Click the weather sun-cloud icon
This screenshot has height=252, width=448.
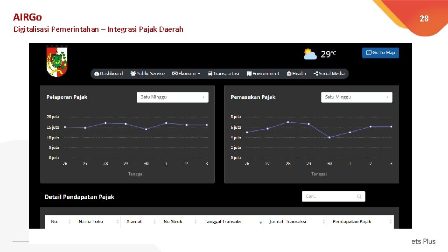310,54
